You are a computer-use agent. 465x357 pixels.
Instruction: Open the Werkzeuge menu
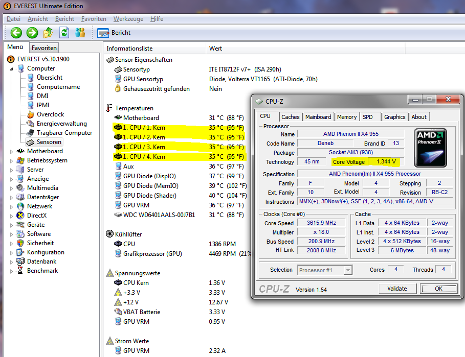[x=128, y=19]
